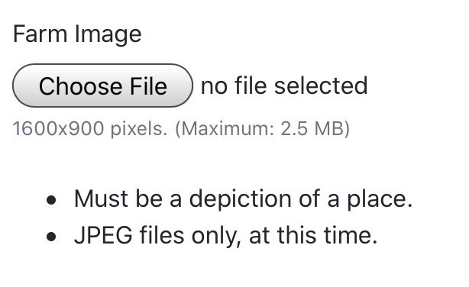Viewport: 469px width, 287px height.
Task: Click the word 'Maximum' in the hint
Action: pos(225,129)
